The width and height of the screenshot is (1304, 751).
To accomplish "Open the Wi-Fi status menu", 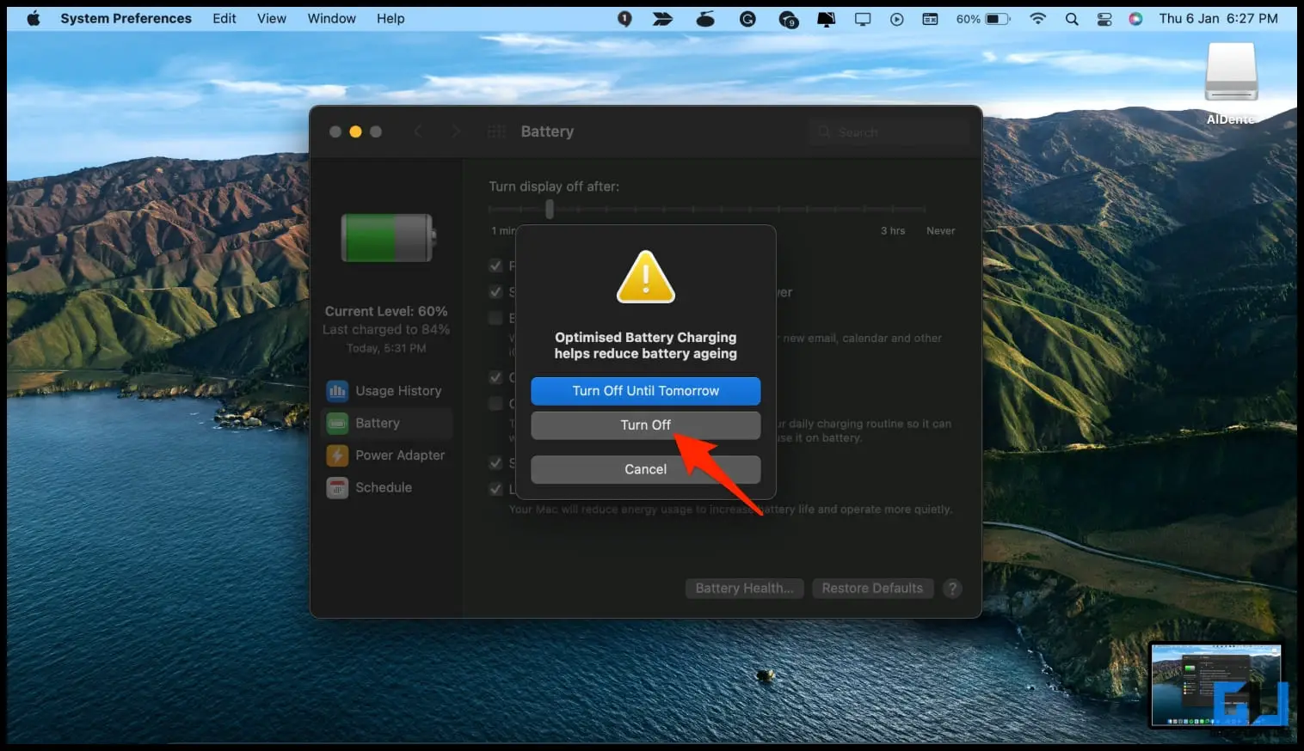I will pyautogui.click(x=1038, y=18).
